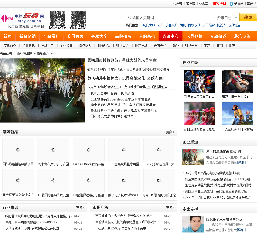Click the Star Wars street parade photo

point(42,90)
